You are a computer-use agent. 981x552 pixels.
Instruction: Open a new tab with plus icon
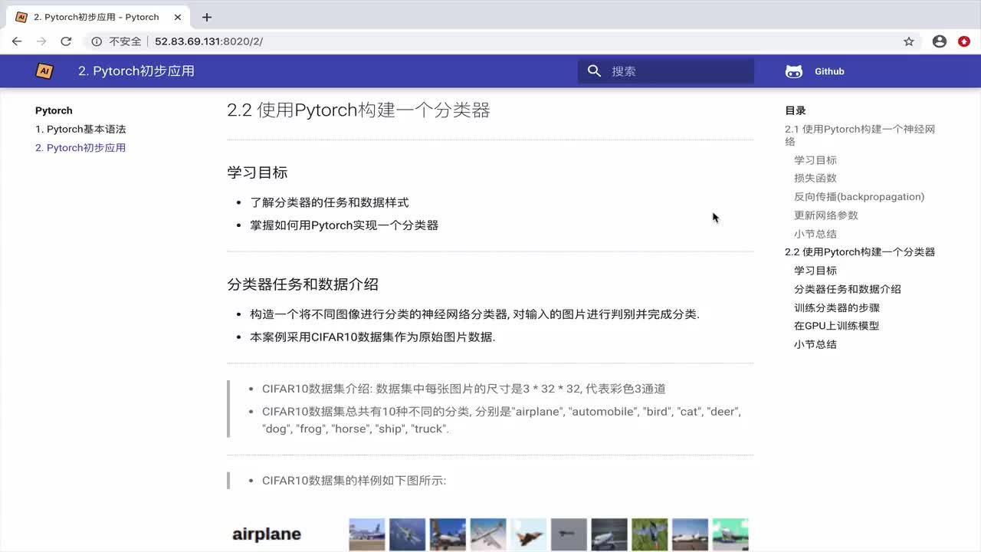point(206,17)
